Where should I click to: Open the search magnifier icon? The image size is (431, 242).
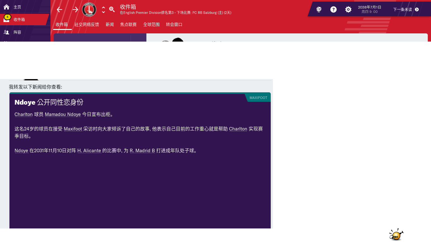112,9
